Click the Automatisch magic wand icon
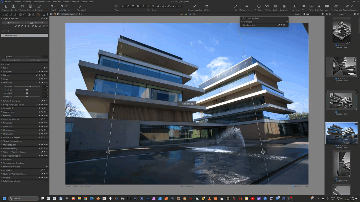The width and height of the screenshot is (360, 202). (80, 6)
